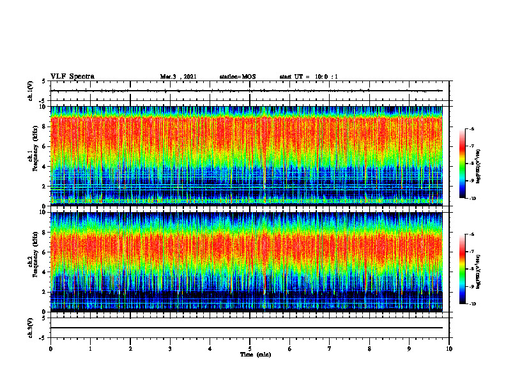Click the ch.1 frequency tick label "2"
Viewport: 506px width, 391px height.
pyautogui.click(x=45, y=186)
